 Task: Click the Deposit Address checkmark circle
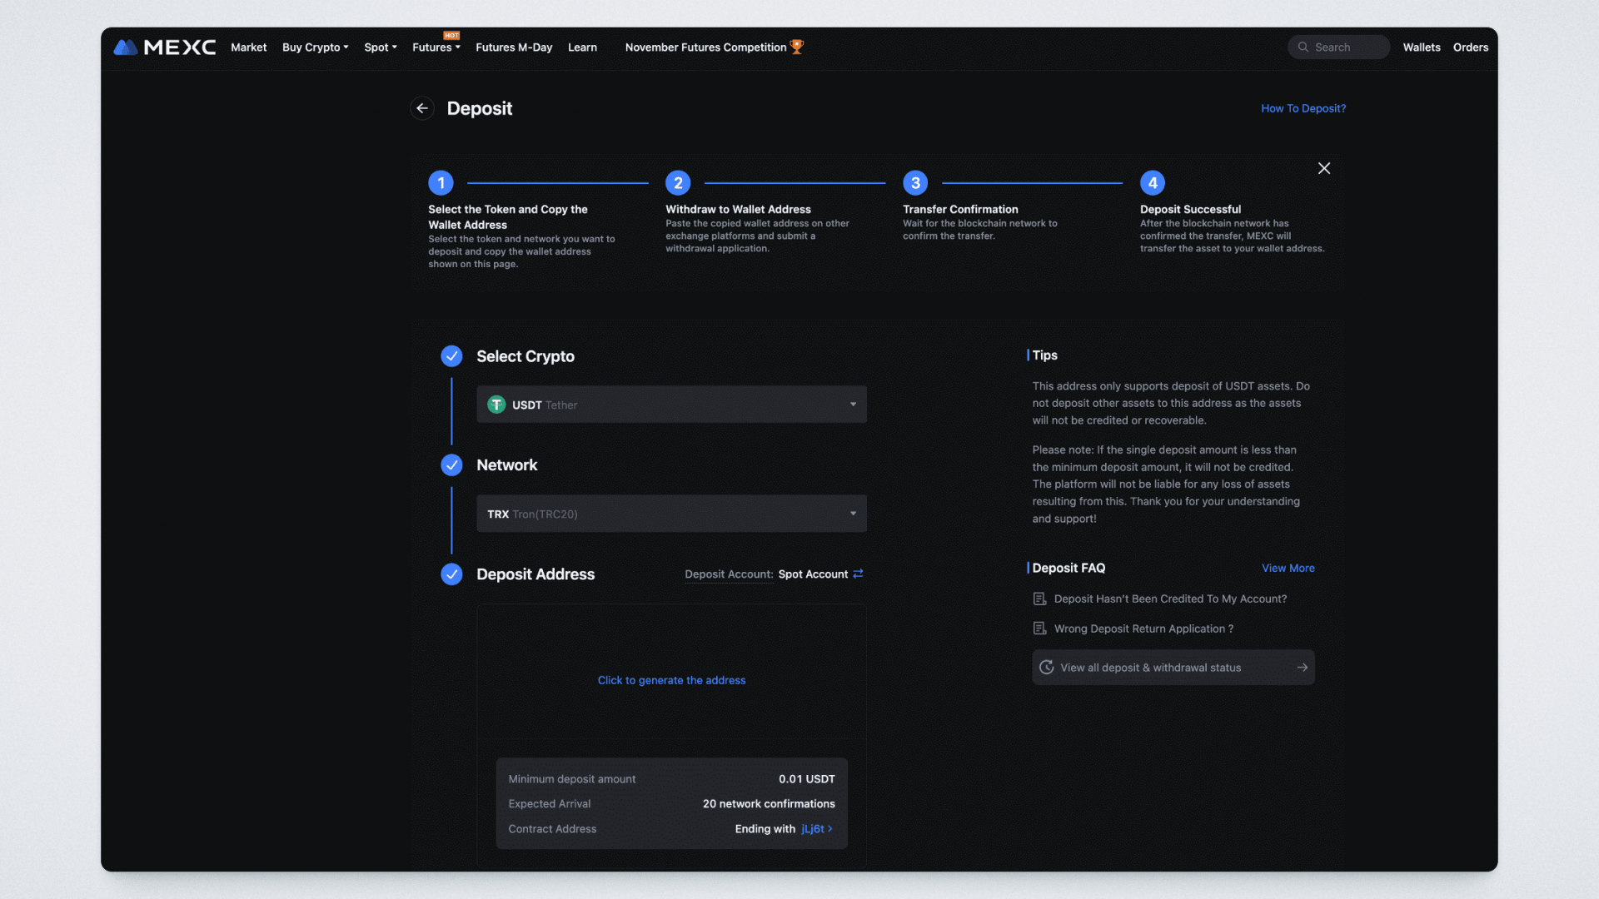(x=451, y=574)
